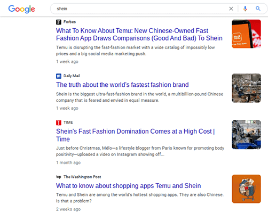Open 'What to know about shopping apps Temu and Shein'
Viewport: 268px width, 213px height.
[x=128, y=186]
